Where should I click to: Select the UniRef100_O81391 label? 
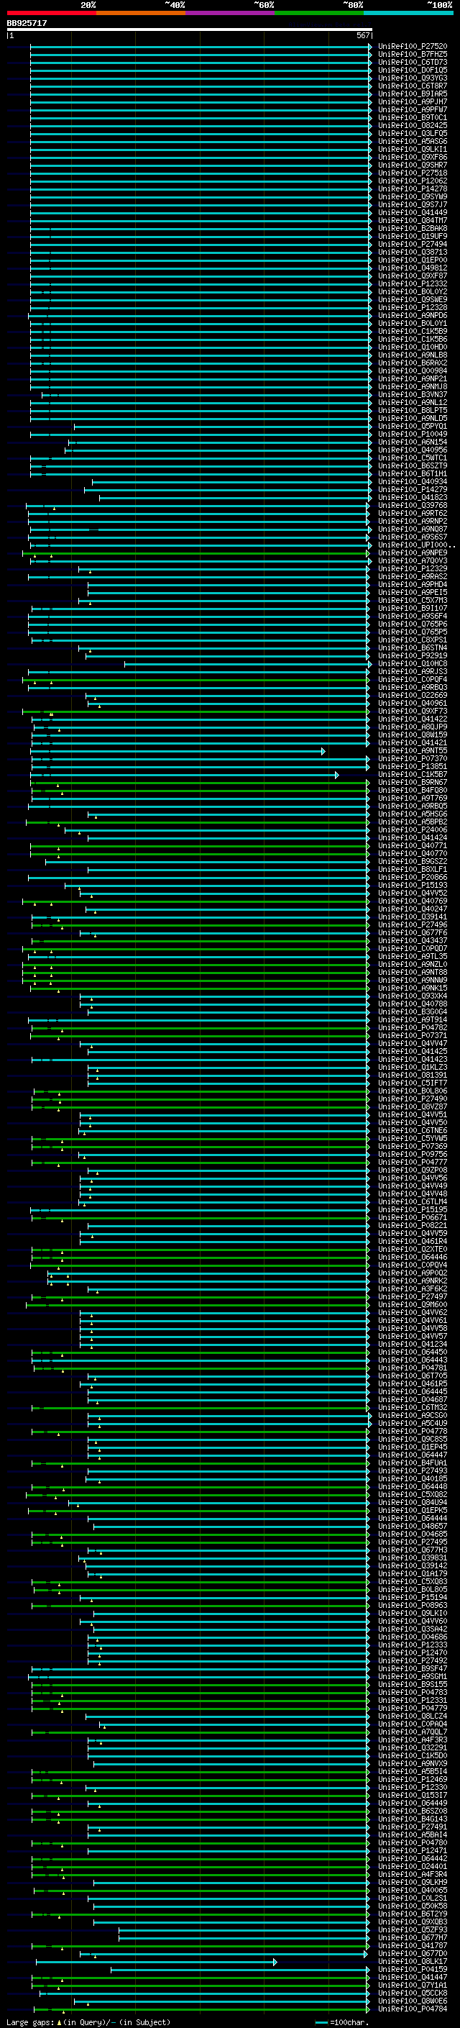413,1075
